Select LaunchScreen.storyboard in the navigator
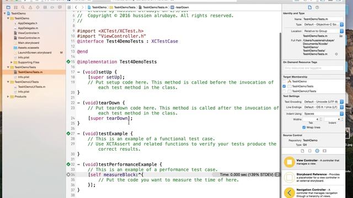This screenshot has height=198, width=353. tap(34, 53)
